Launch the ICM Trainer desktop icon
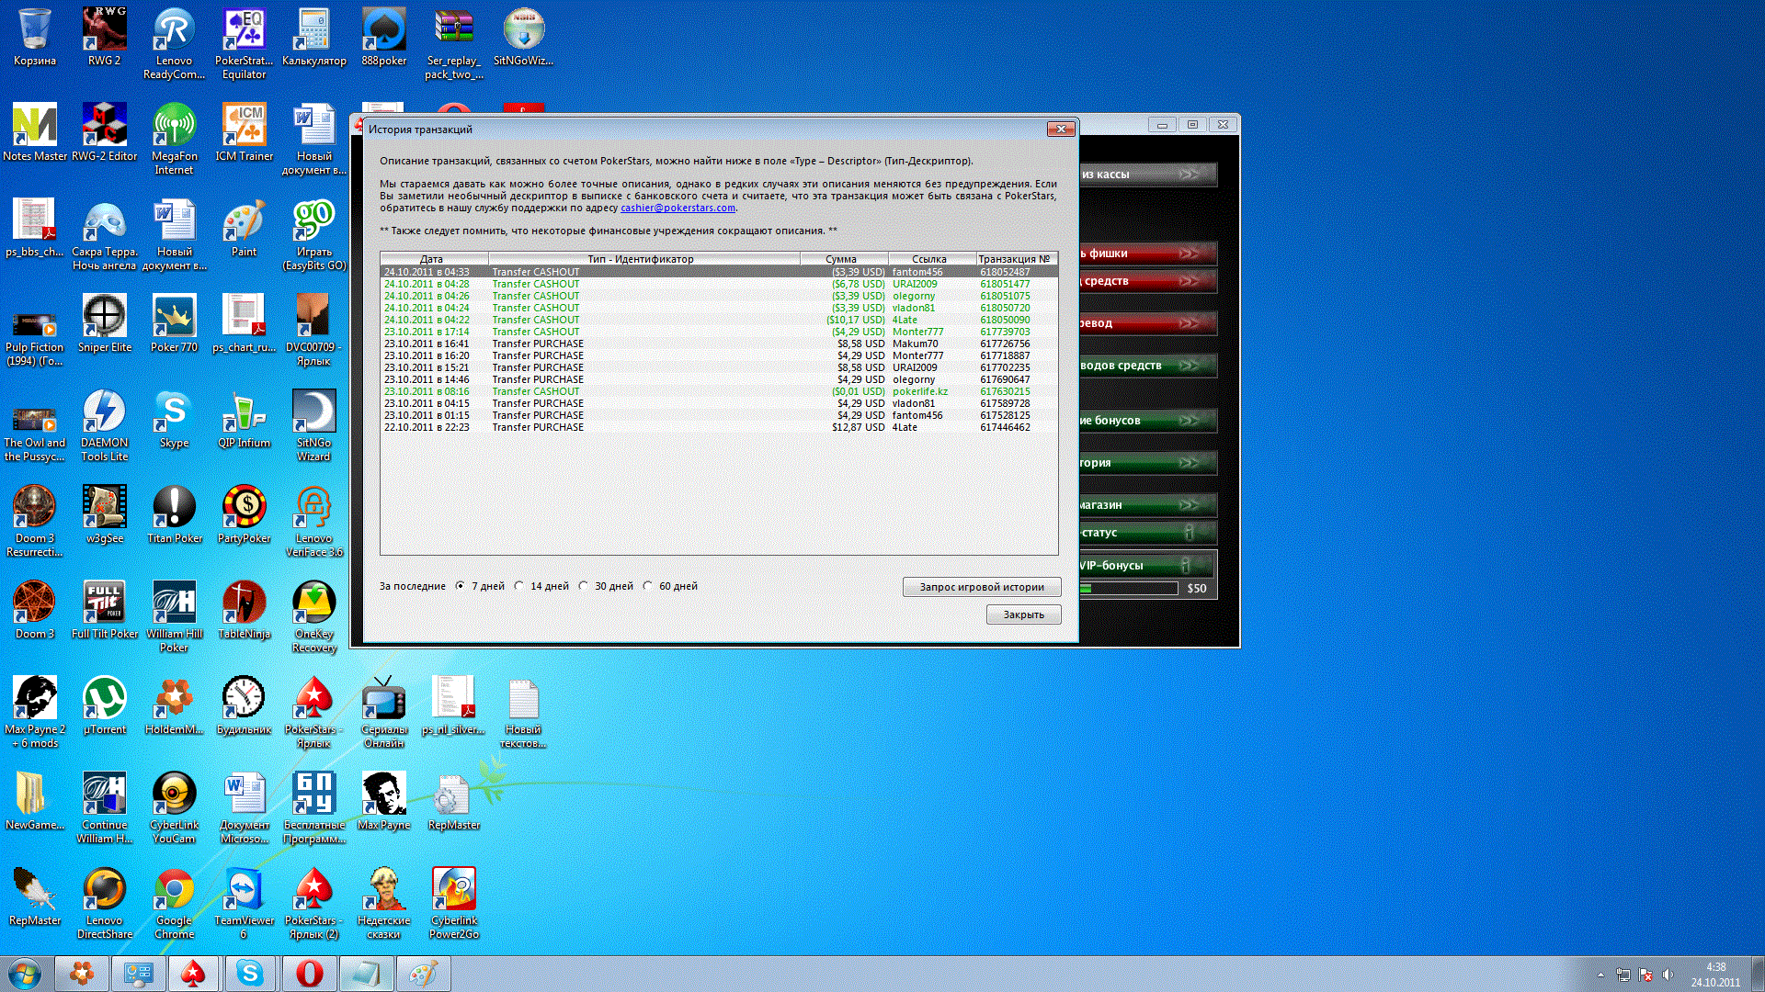This screenshot has height=992, width=1765. tap(244, 125)
